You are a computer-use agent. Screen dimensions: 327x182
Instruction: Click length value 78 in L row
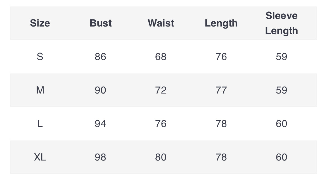tap(221, 124)
